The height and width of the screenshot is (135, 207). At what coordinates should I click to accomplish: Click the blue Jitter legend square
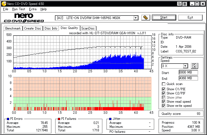pos(110,119)
